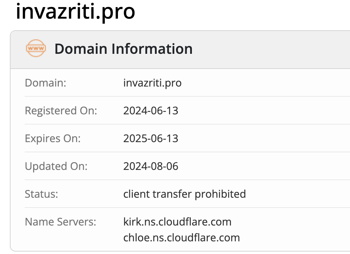Select the Registered On date 2024-06-13

151,110
